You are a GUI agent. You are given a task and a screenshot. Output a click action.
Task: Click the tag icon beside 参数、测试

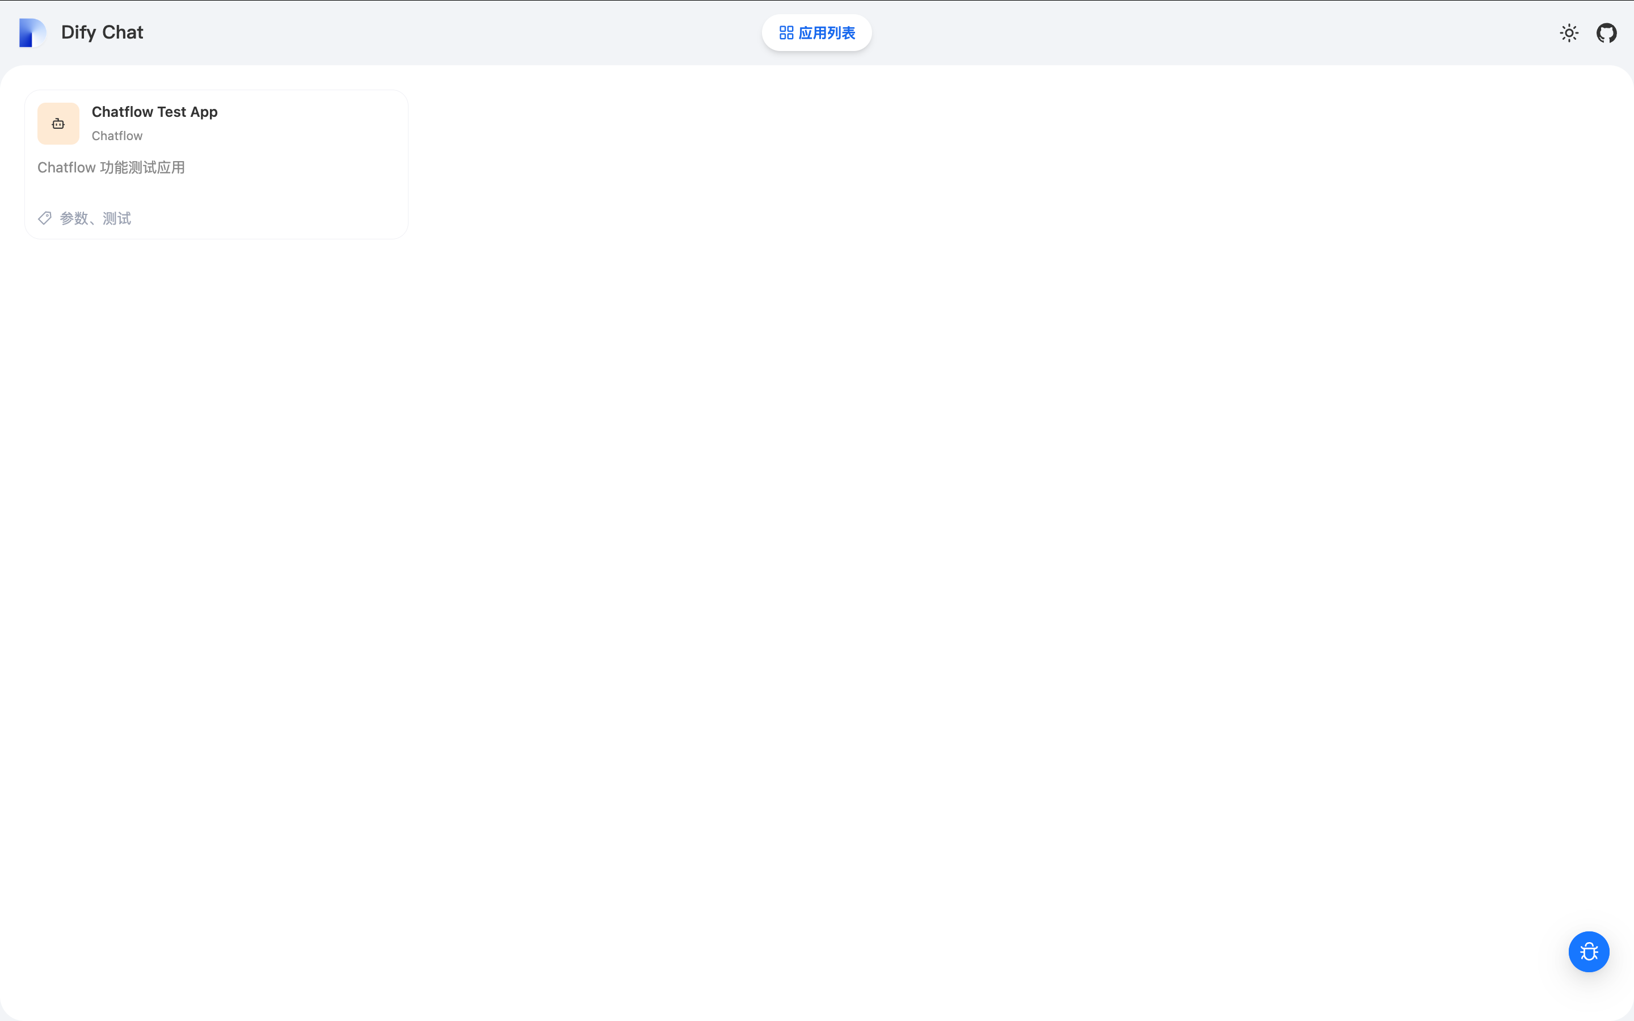coord(45,218)
